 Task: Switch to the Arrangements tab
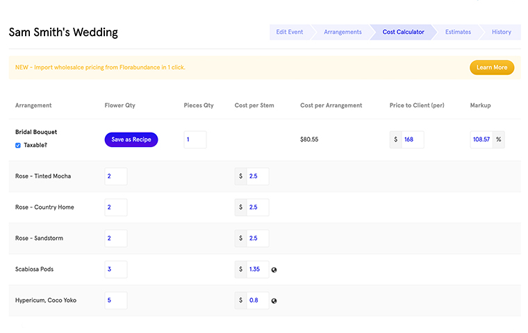[343, 32]
